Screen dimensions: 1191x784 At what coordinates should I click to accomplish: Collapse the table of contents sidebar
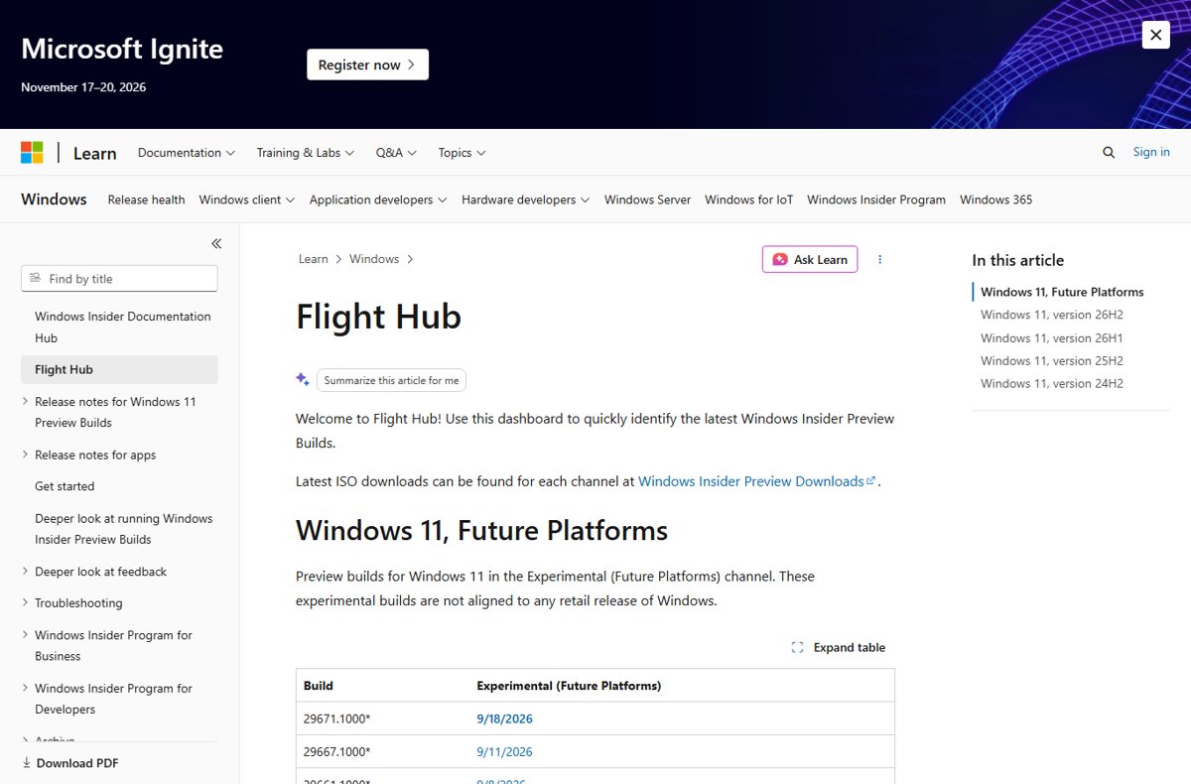[216, 243]
